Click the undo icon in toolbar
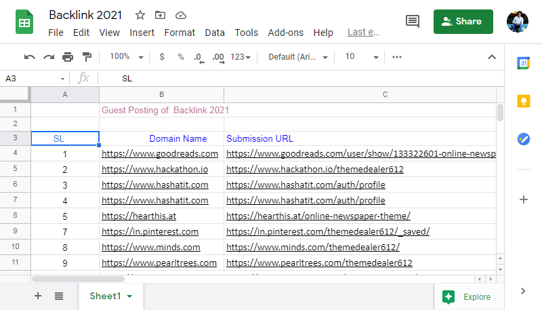Image resolution: width=542 pixels, height=310 pixels. coord(29,57)
